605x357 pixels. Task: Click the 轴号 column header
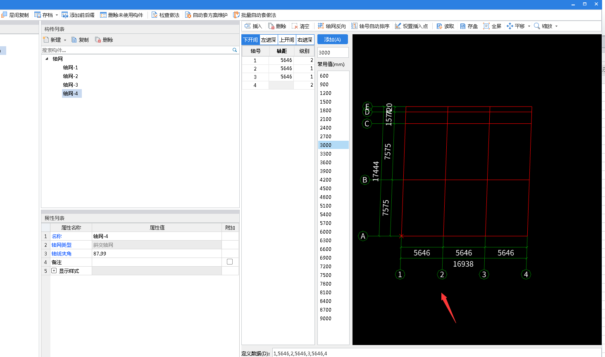tap(256, 51)
